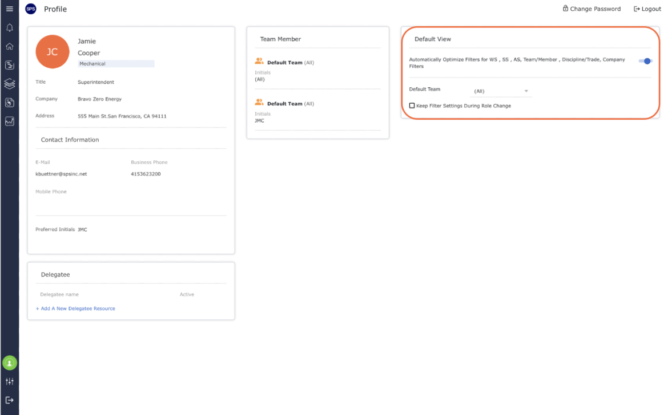Click the Delegatee section heading
Image resolution: width=668 pixels, height=415 pixels.
point(55,275)
